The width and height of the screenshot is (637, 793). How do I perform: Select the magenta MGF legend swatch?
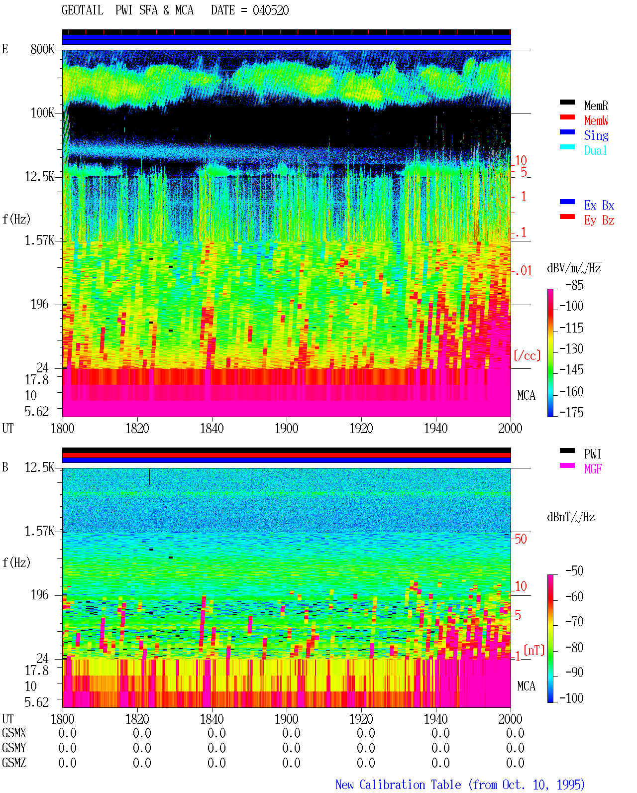(x=567, y=465)
